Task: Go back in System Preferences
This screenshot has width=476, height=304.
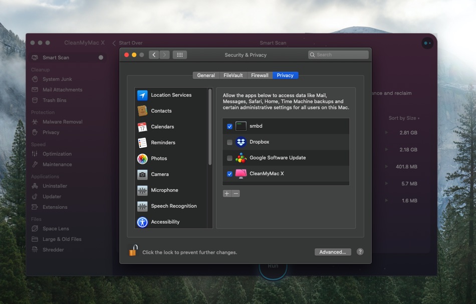Action: 154,55
